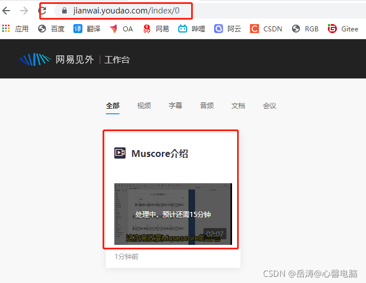This screenshot has height=283, width=366.
Task: Open the 哔哩 bookmark
Action: (x=192, y=29)
